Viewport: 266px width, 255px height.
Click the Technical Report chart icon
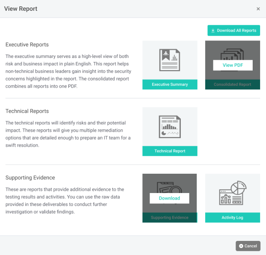click(170, 127)
